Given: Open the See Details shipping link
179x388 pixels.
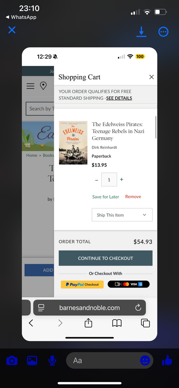Looking at the screenshot, I should click(119, 98).
